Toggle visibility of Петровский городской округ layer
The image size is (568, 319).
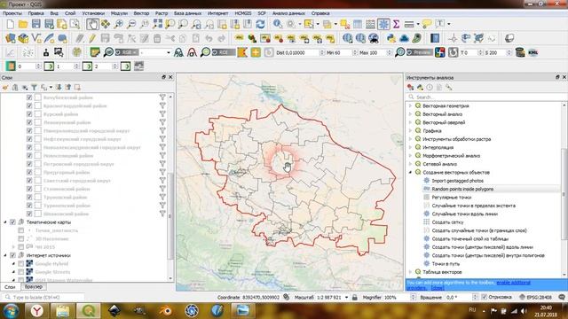[x=29, y=164]
